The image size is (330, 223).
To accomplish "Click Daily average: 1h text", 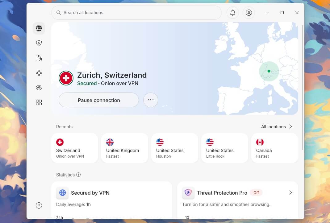I will 73,204.
